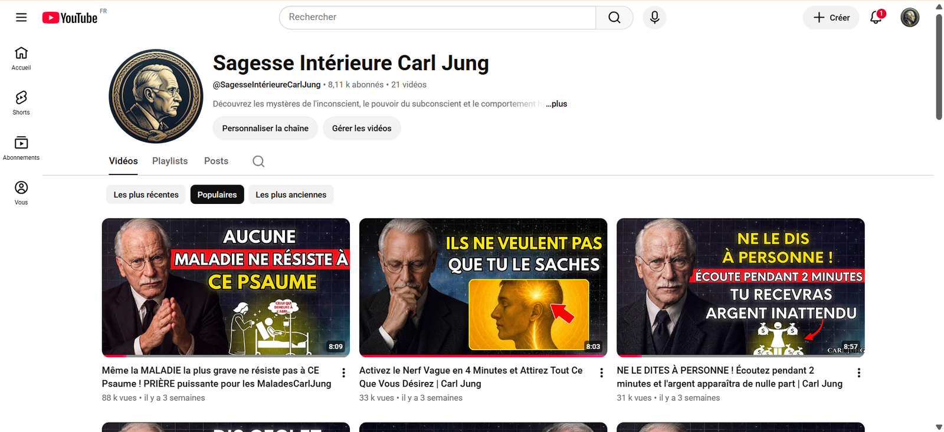The image size is (944, 432).
Task: Go to the YouTube home logo
Action: (x=70, y=18)
